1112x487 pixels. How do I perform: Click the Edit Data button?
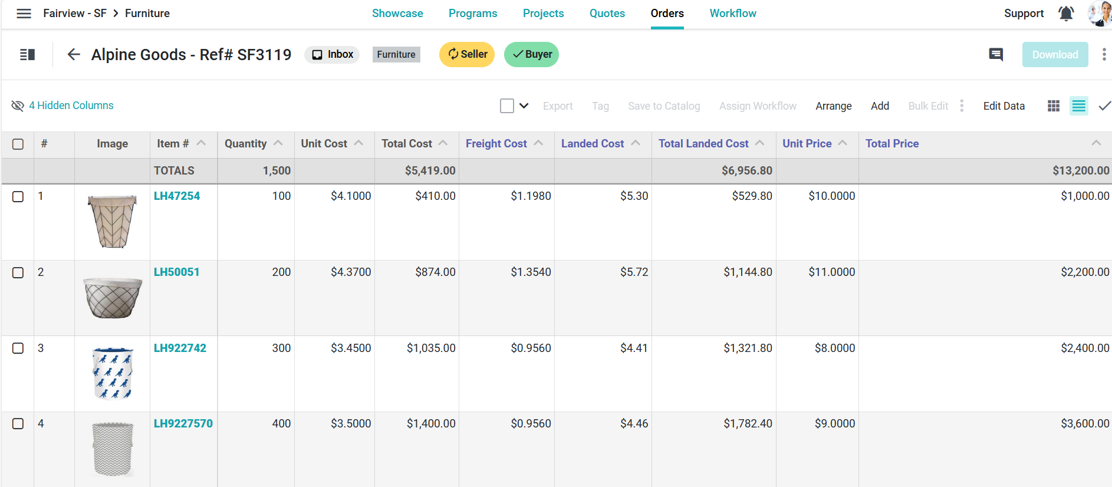(x=1004, y=106)
